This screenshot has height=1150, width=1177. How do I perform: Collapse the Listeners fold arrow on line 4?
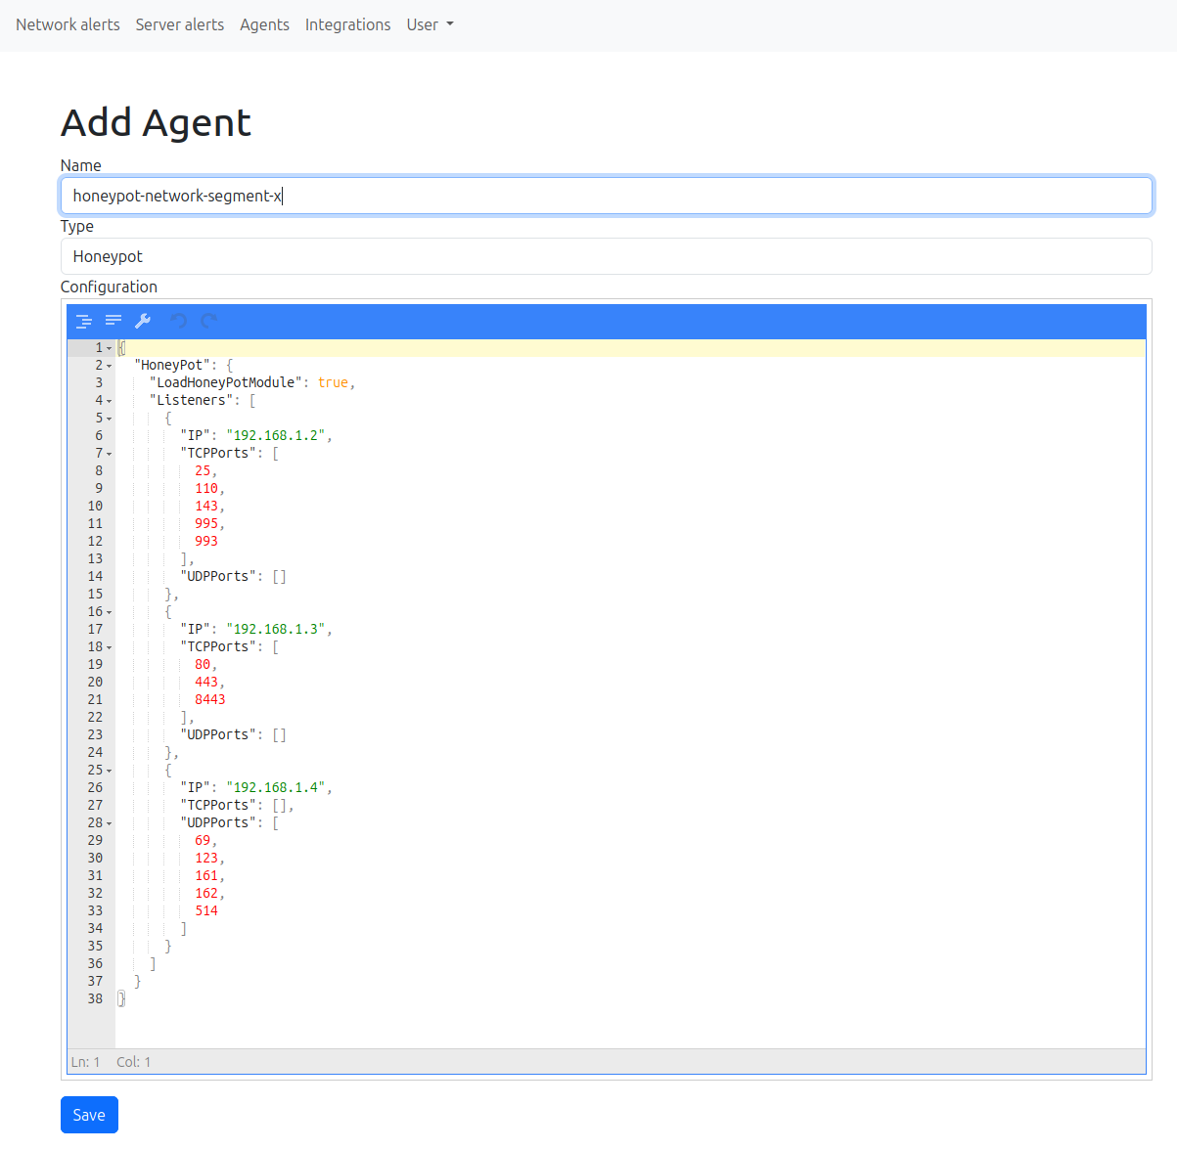(x=110, y=401)
